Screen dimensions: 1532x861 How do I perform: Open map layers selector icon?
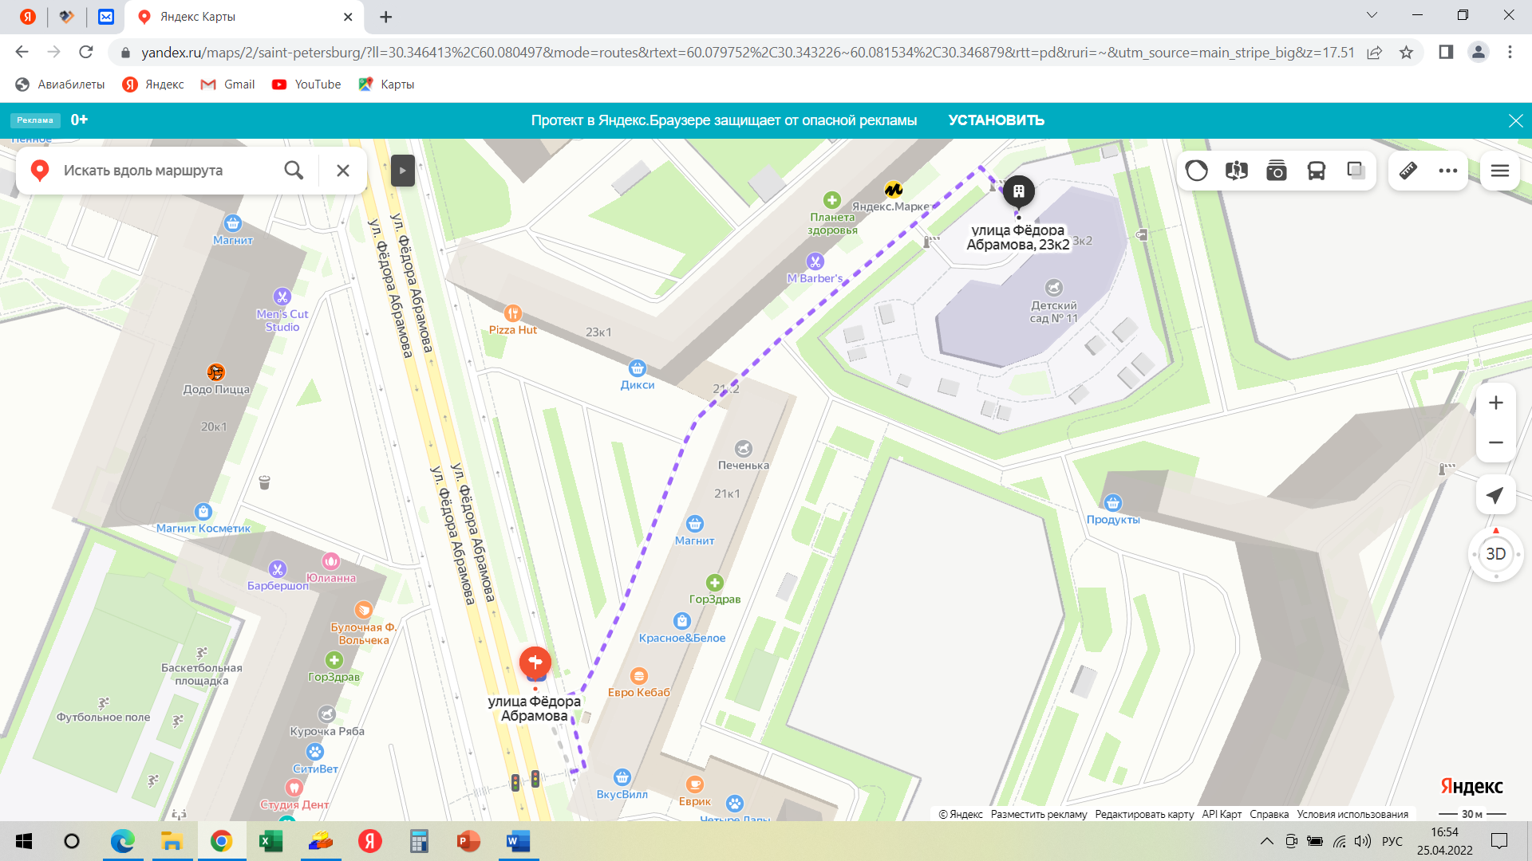click(1356, 170)
